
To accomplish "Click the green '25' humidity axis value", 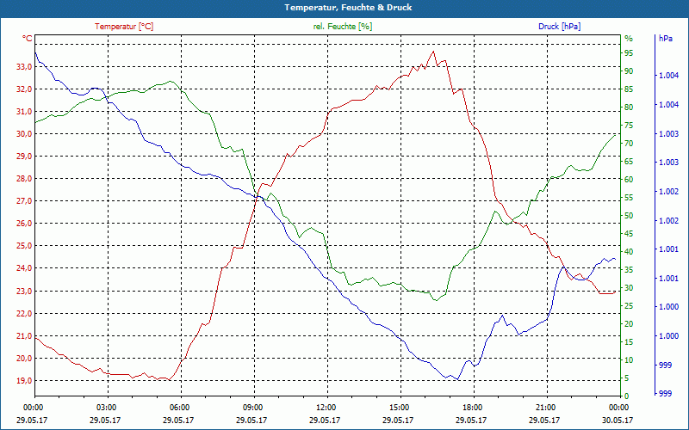I will tap(630, 306).
